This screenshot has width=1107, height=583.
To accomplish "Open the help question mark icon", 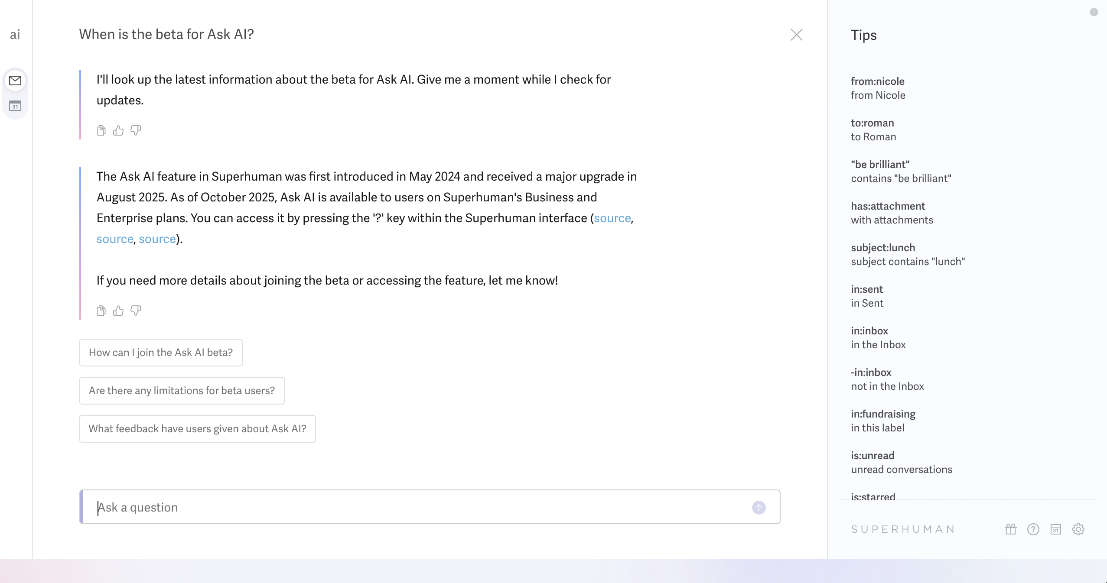I will 1033,529.
